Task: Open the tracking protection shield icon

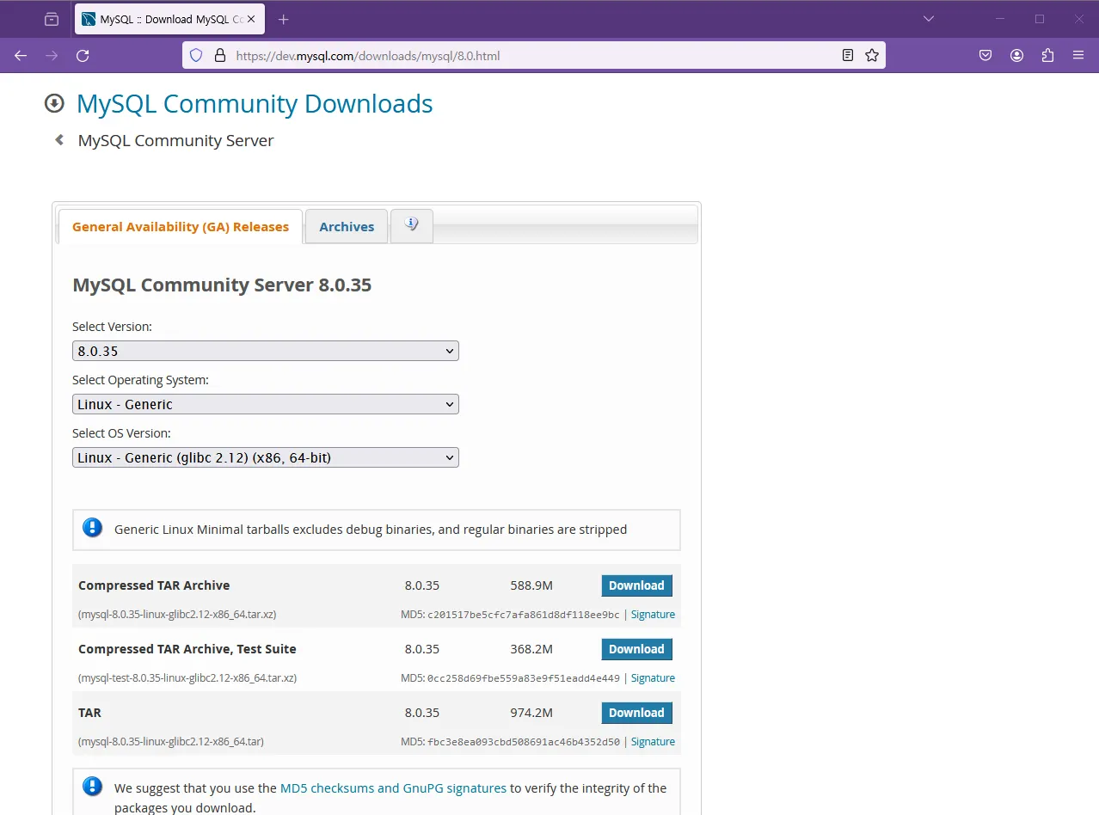Action: tap(196, 55)
